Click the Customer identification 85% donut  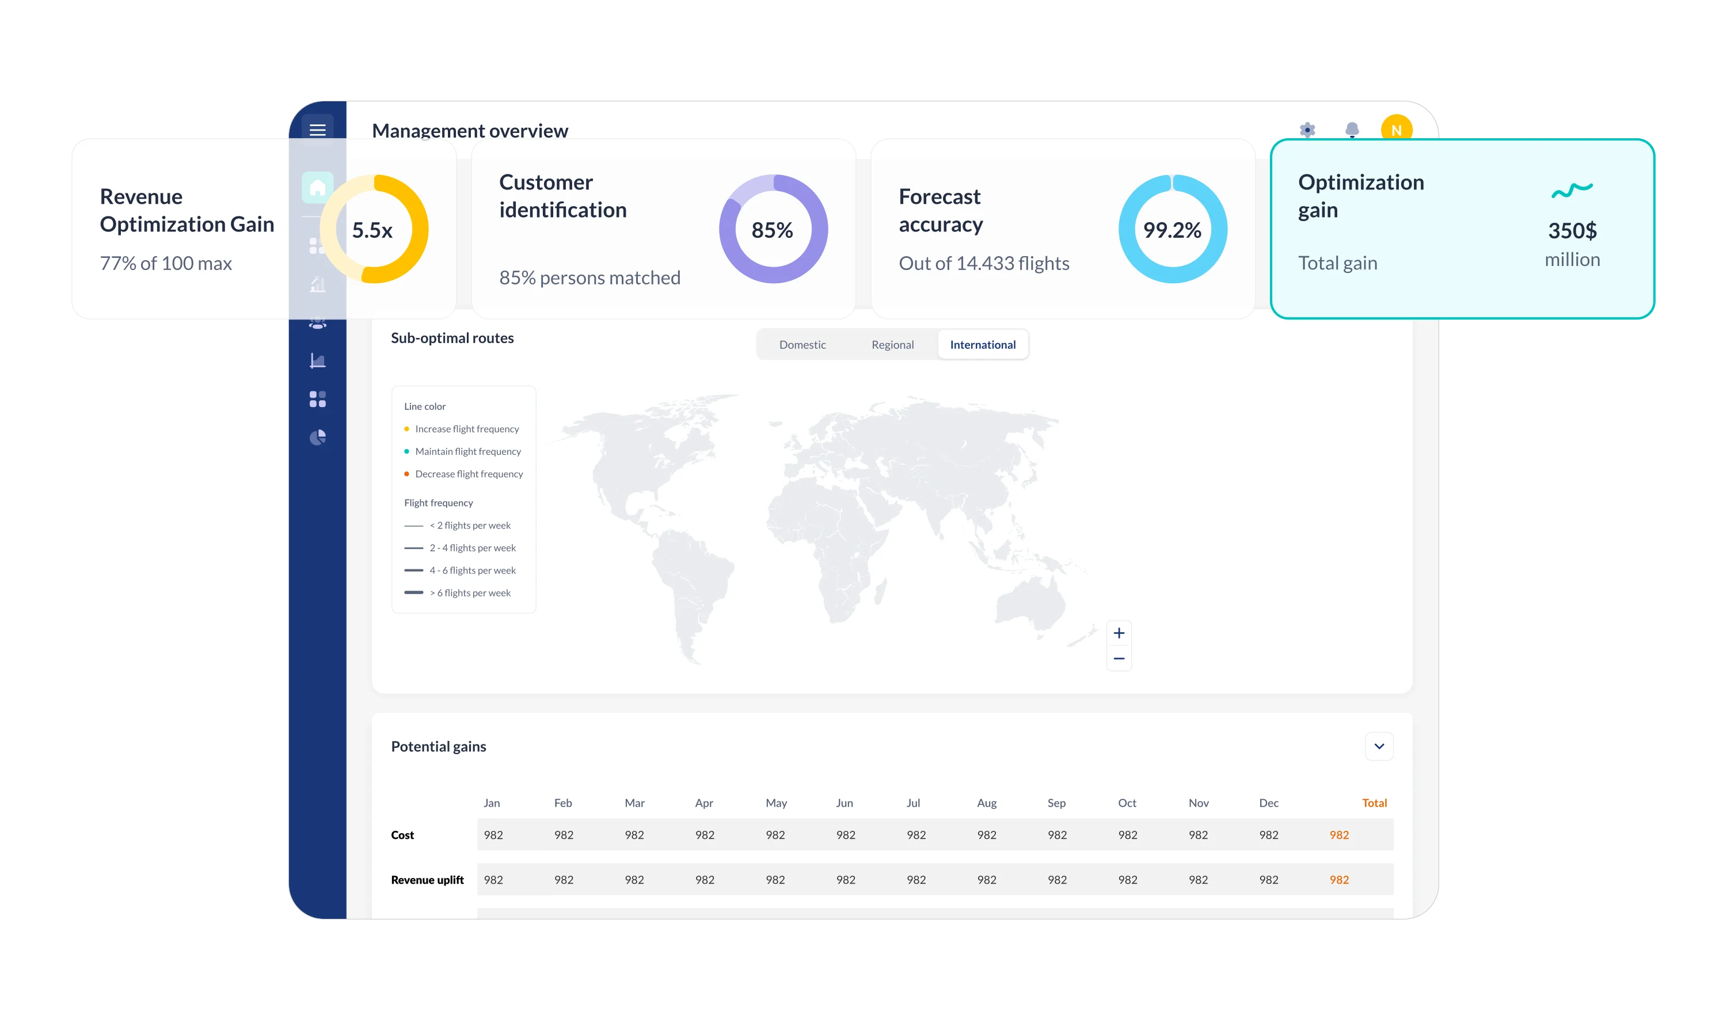[x=773, y=229]
